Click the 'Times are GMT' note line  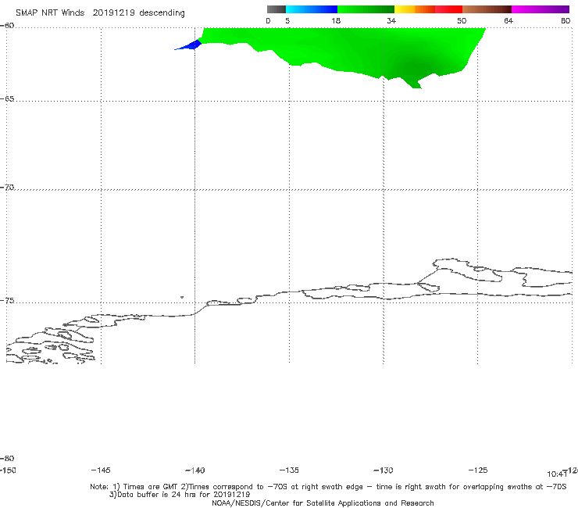[328, 487]
